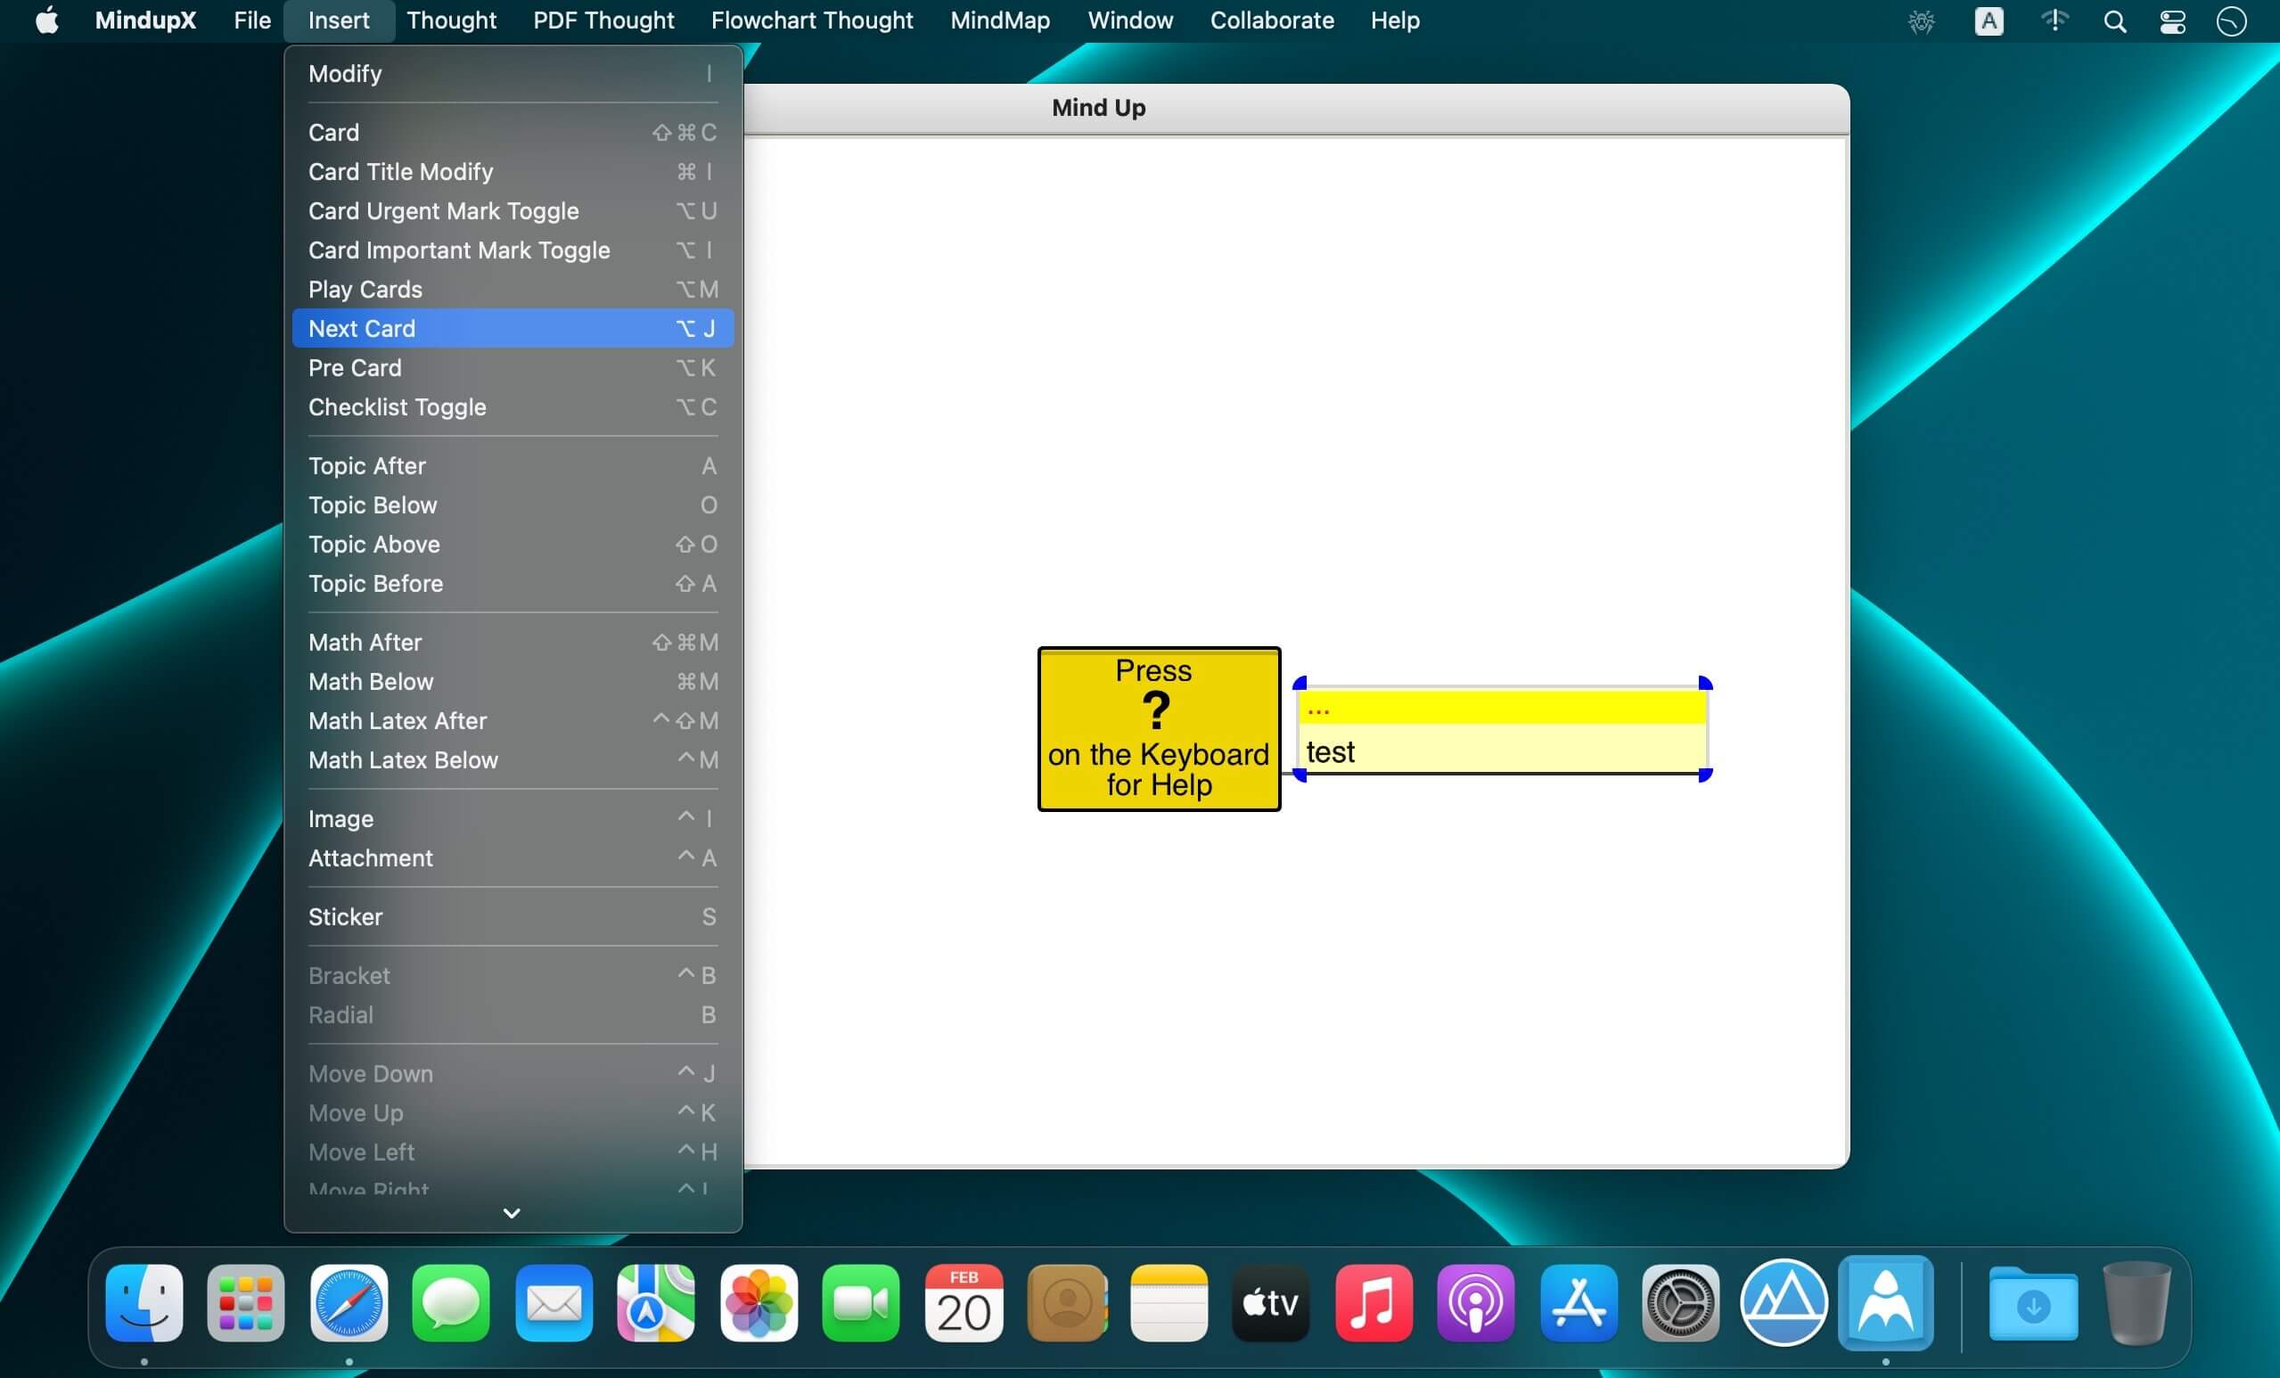Image resolution: width=2280 pixels, height=1378 pixels.
Task: Open the Flowchart Thought menu
Action: (x=811, y=21)
